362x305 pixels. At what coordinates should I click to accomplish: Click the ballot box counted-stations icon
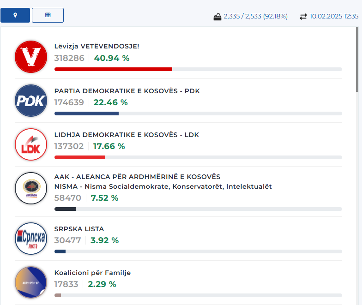(217, 17)
